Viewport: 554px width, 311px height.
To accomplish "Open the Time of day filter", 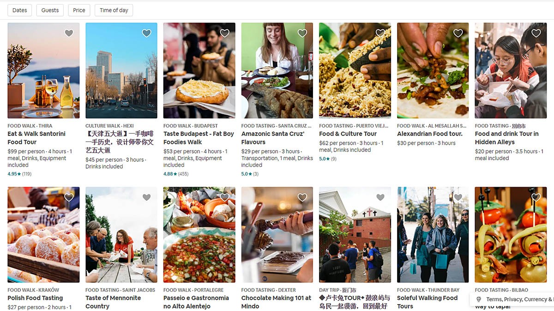I will (114, 10).
